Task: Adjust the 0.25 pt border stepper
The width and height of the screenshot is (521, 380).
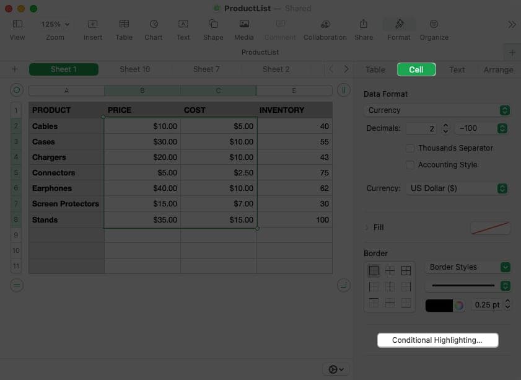Action: point(507,304)
